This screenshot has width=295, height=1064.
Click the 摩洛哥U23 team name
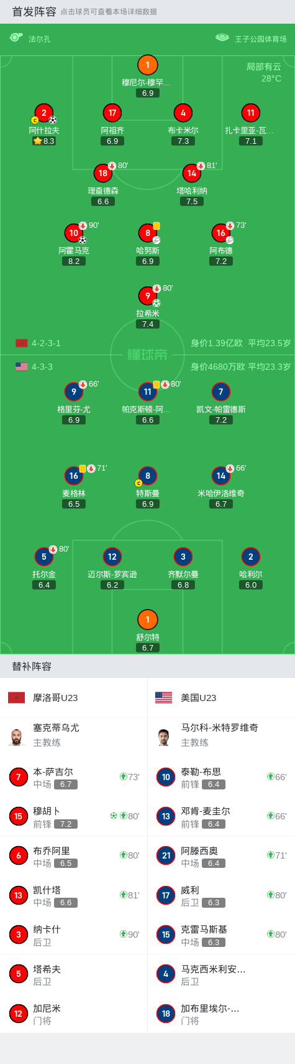click(55, 698)
